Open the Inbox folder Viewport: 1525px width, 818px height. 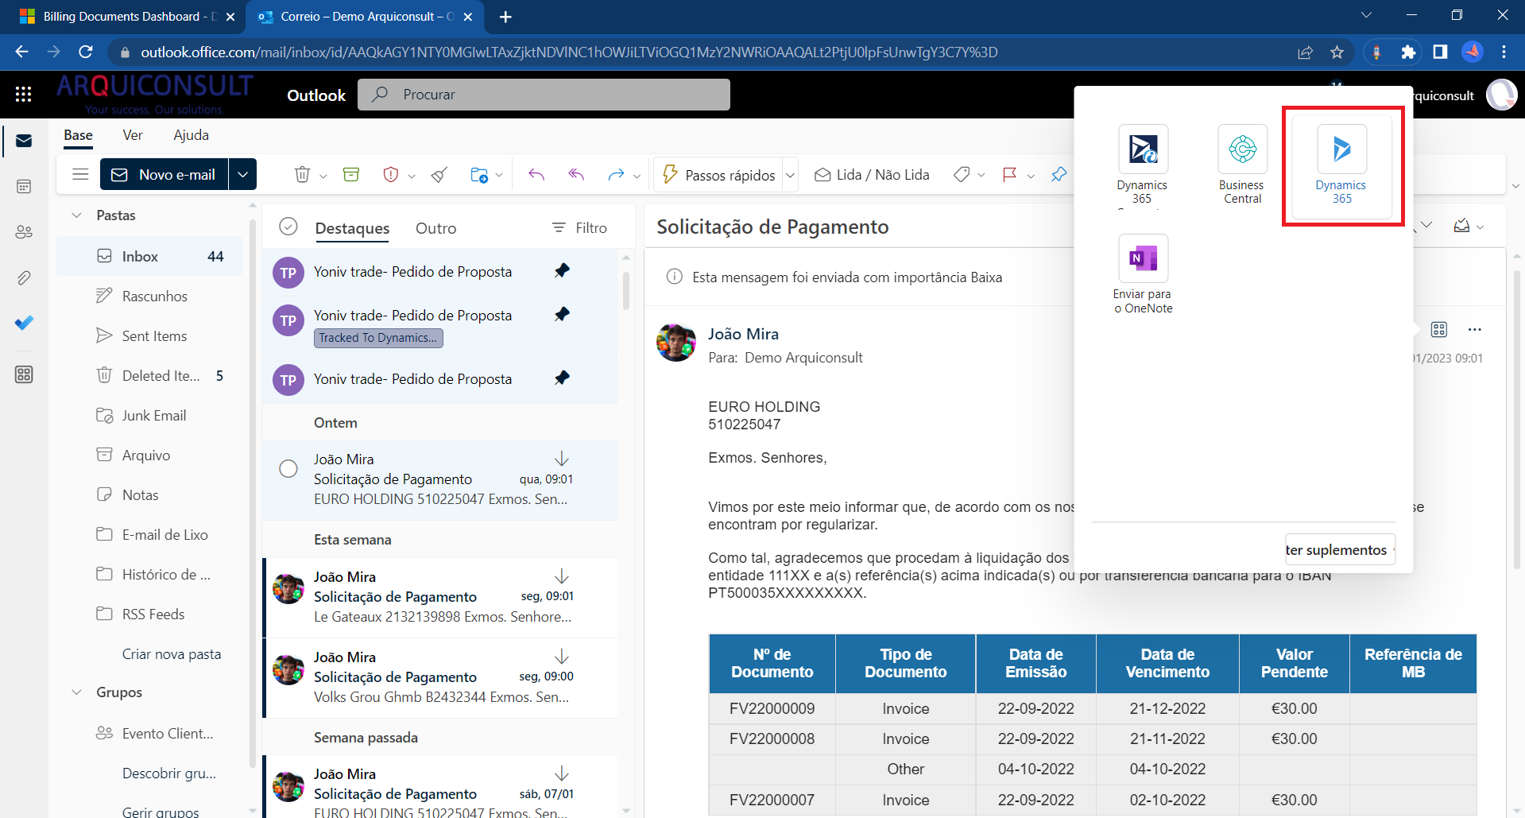pyautogui.click(x=149, y=256)
